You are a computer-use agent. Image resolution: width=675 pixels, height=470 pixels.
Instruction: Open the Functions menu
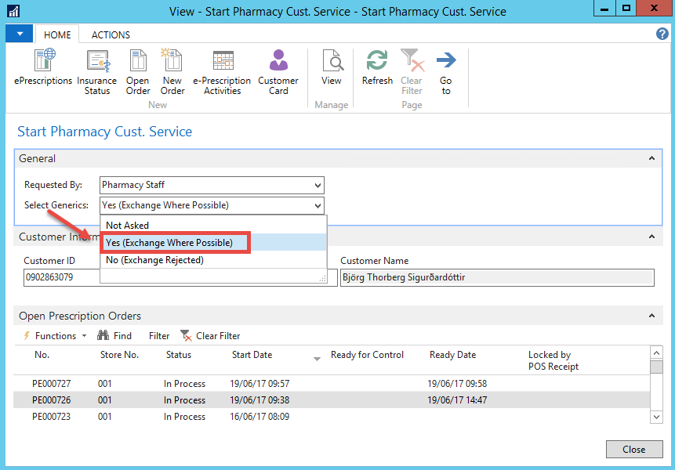(55, 336)
